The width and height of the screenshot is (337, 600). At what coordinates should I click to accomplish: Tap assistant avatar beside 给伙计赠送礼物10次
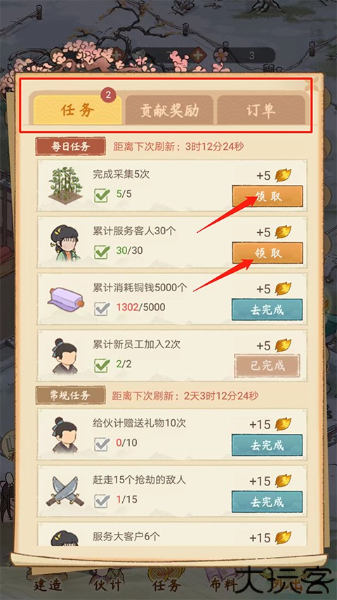pyautogui.click(x=65, y=435)
